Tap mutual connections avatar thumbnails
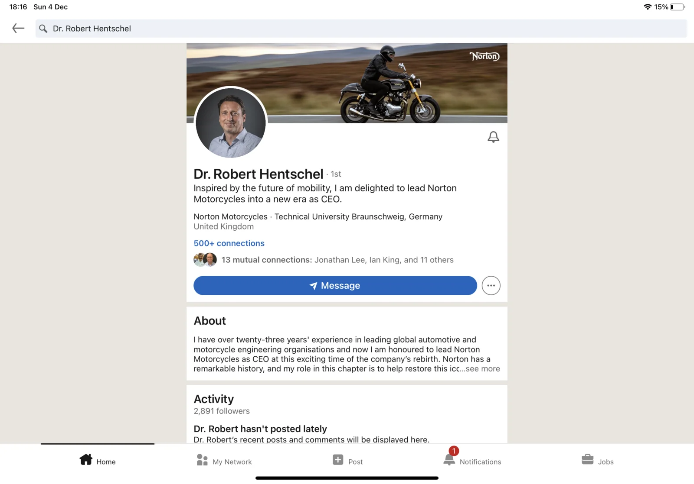694x484 pixels. (x=205, y=260)
